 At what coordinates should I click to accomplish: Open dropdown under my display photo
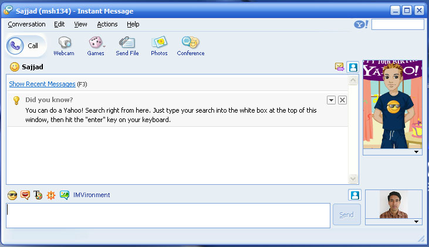pos(416,222)
